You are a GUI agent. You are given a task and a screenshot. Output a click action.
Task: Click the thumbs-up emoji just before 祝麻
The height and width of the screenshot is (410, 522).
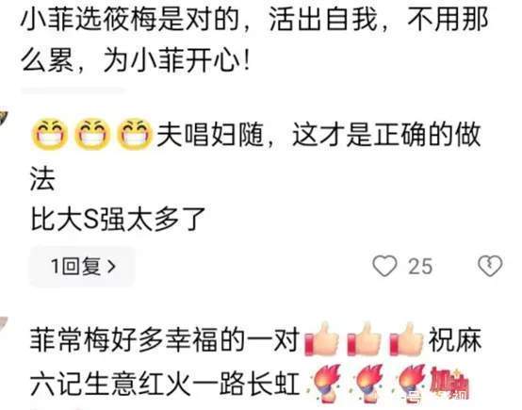pos(406,338)
